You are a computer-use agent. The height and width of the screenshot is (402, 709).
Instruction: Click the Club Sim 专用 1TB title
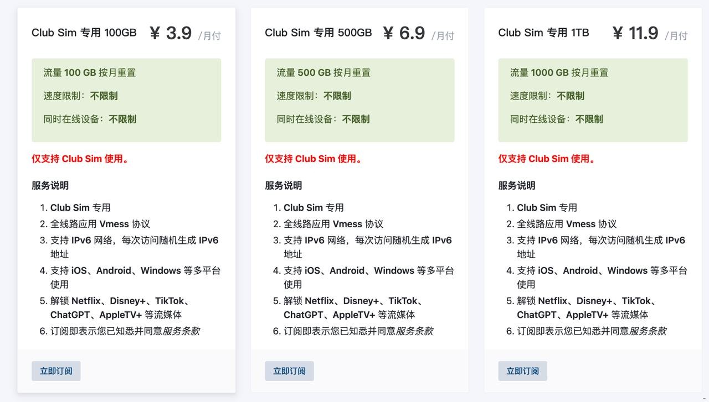pos(543,33)
